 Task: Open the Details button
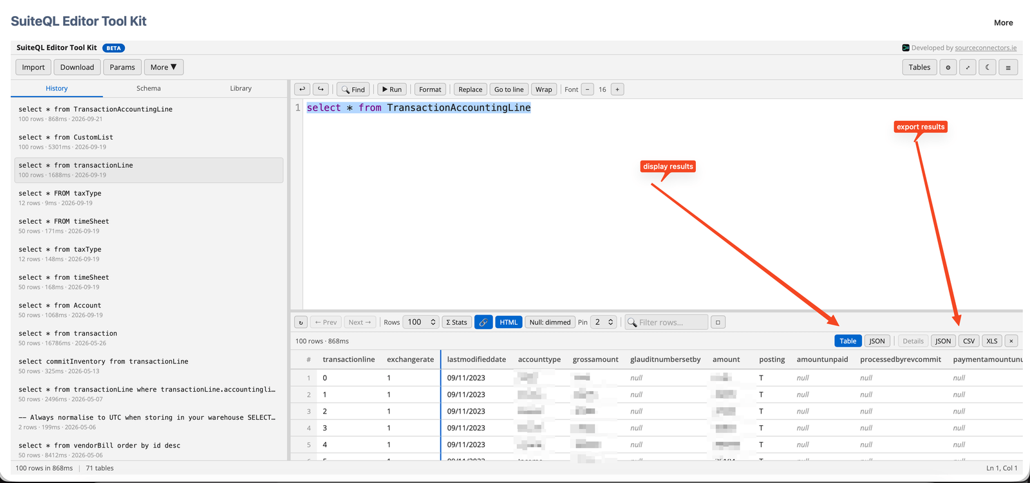point(913,341)
